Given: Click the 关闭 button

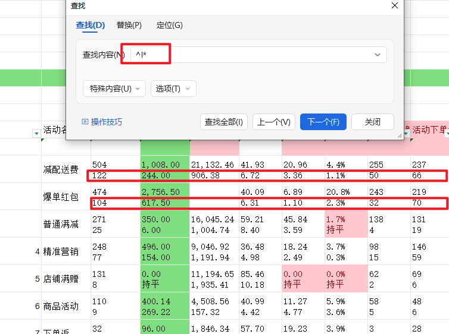Looking at the screenshot, I should tap(373, 122).
